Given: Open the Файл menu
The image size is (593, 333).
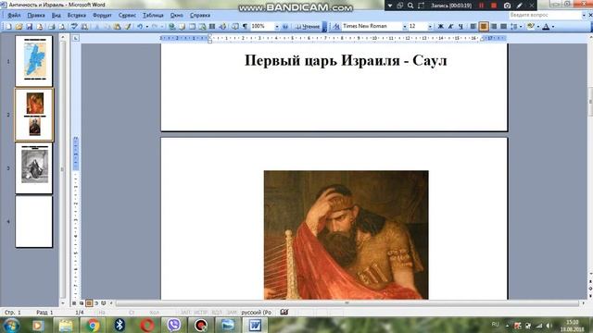Looking at the screenshot, I should [14, 16].
